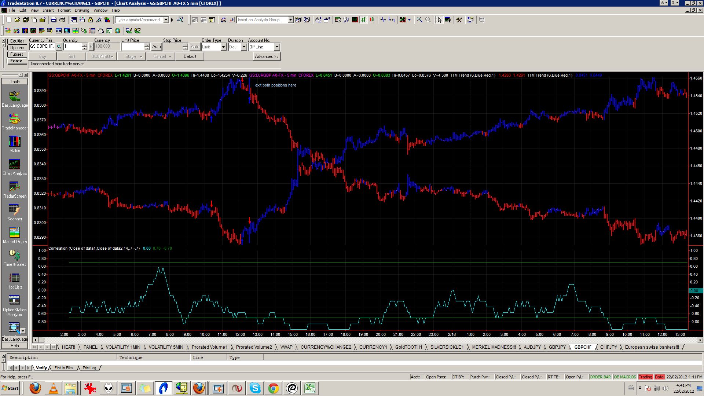Open Skype from the Windows taskbar
The image size is (704, 396).
(x=255, y=388)
